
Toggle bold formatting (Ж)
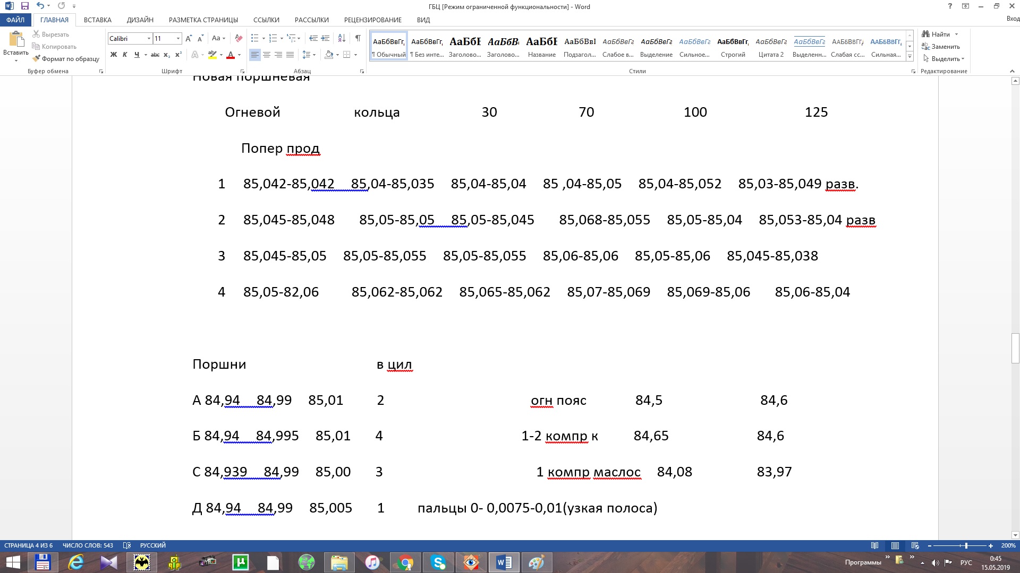coord(113,55)
